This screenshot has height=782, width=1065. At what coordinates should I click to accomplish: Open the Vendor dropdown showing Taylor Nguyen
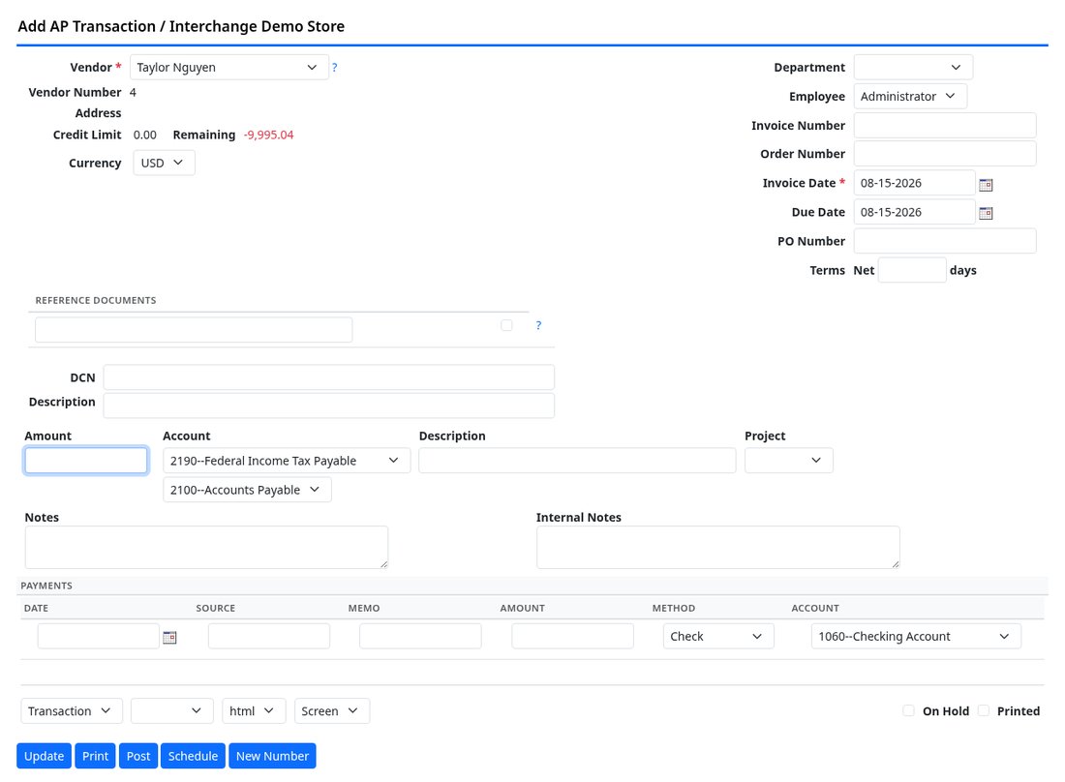(228, 67)
